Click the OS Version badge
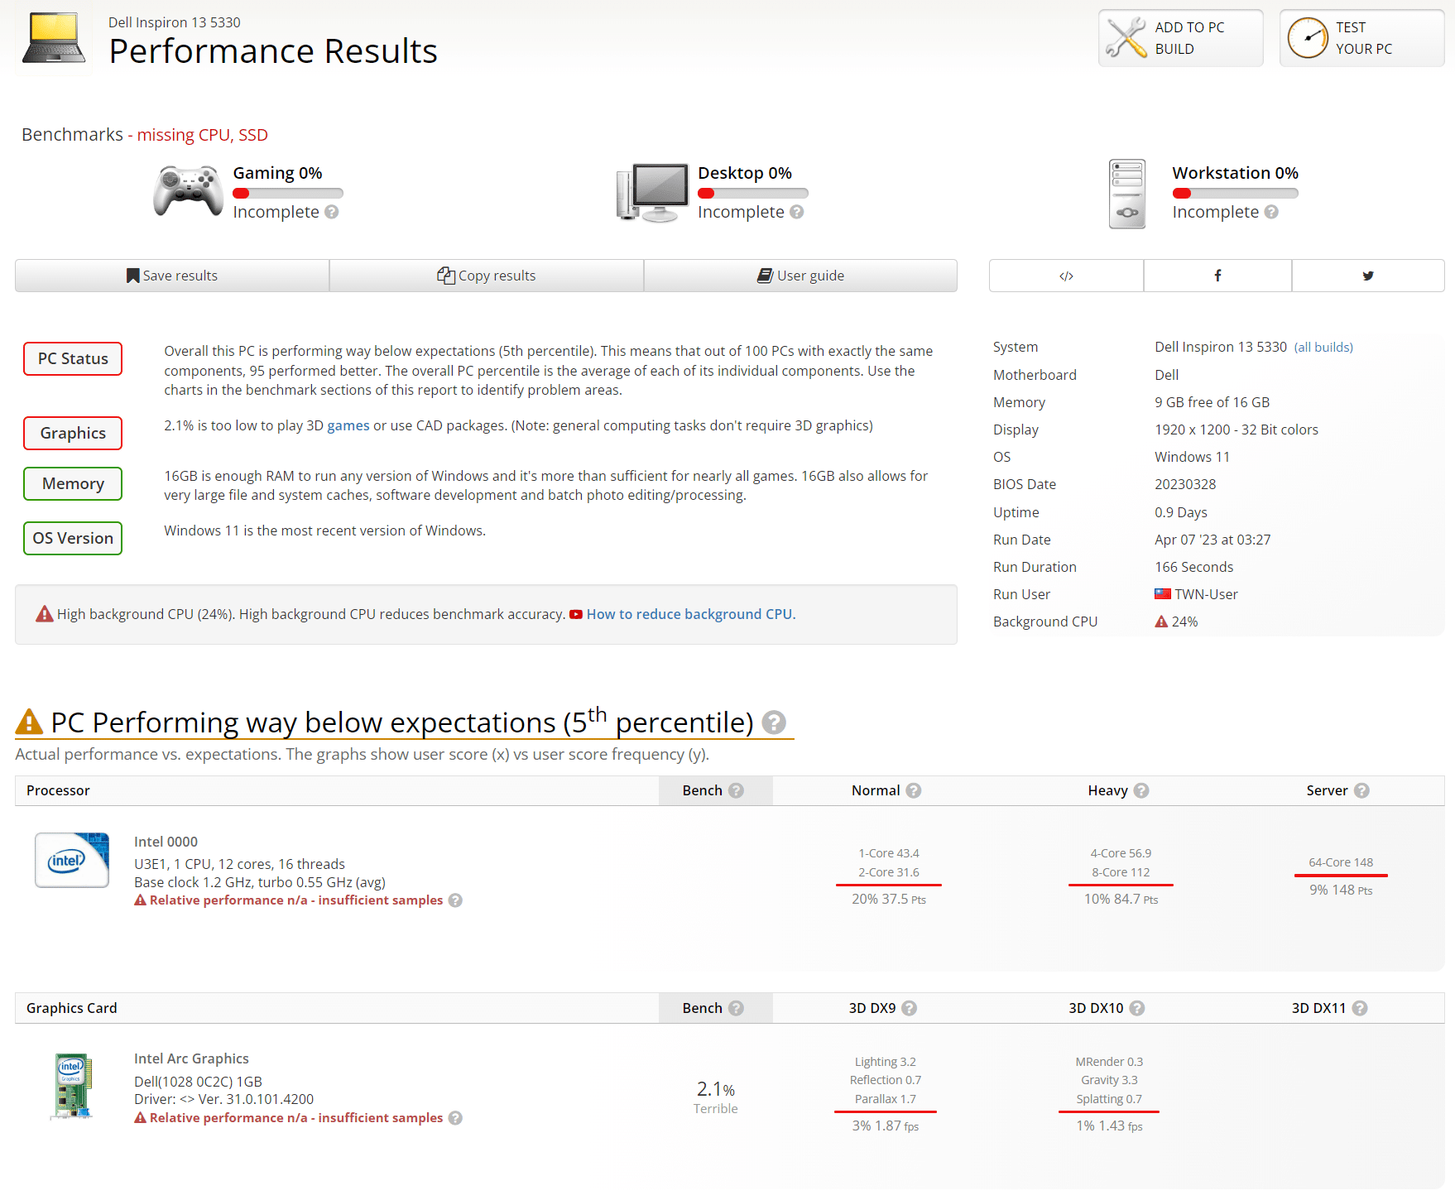 click(x=73, y=538)
